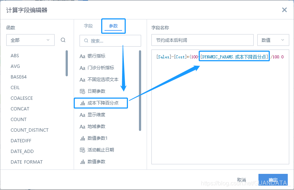Select the DATEDIFF function
This screenshot has height=190, width=294.
click(x=21, y=141)
